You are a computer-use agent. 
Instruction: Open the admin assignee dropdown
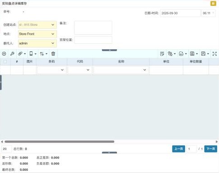tap(37, 43)
